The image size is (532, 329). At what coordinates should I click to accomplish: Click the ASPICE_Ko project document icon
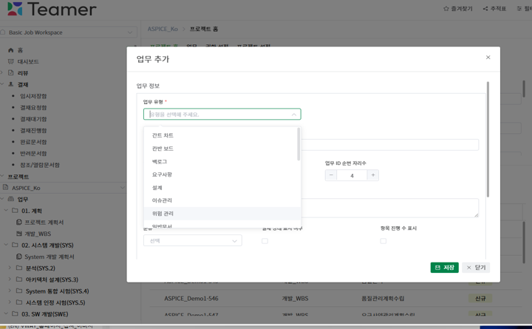click(x=5, y=187)
